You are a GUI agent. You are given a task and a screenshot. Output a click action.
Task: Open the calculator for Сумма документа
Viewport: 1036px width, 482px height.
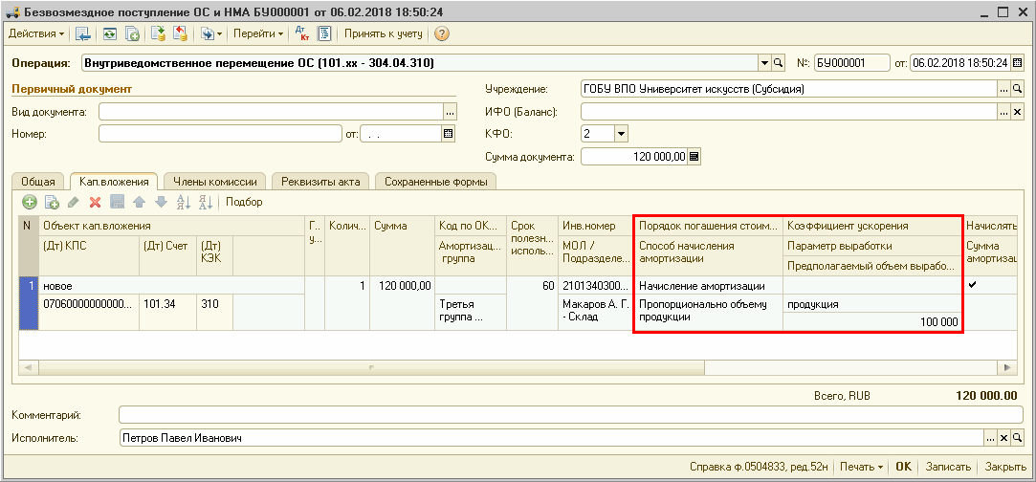pos(694,156)
